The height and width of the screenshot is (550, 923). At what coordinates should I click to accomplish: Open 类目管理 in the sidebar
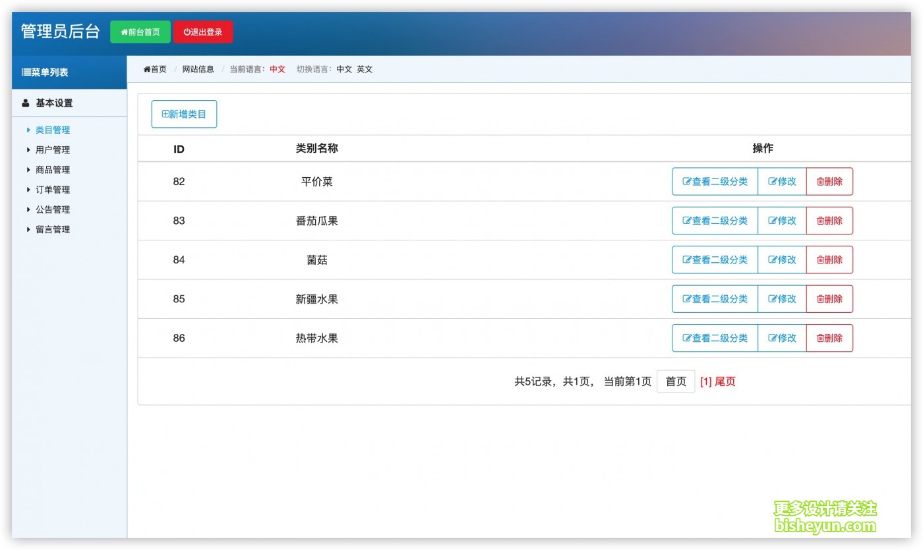53,130
